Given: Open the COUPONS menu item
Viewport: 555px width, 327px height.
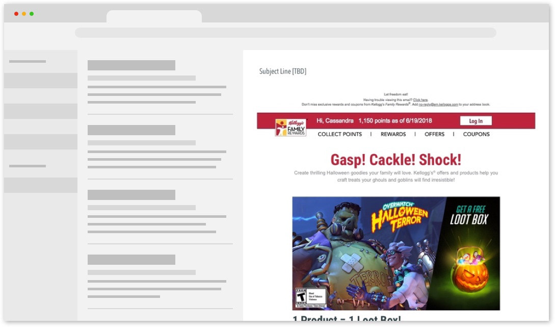Looking at the screenshot, I should (x=477, y=134).
